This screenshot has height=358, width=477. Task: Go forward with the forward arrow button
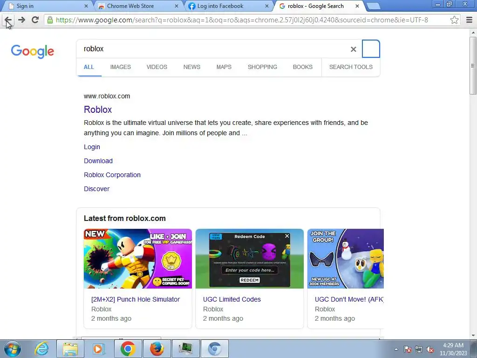click(21, 20)
